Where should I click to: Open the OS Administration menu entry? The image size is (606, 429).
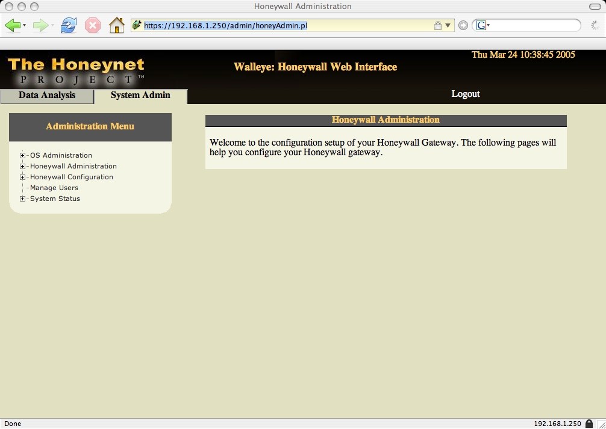click(61, 155)
